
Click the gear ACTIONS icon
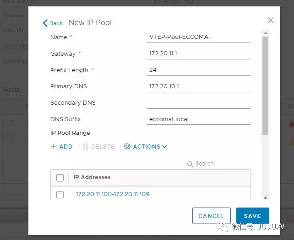(x=127, y=147)
